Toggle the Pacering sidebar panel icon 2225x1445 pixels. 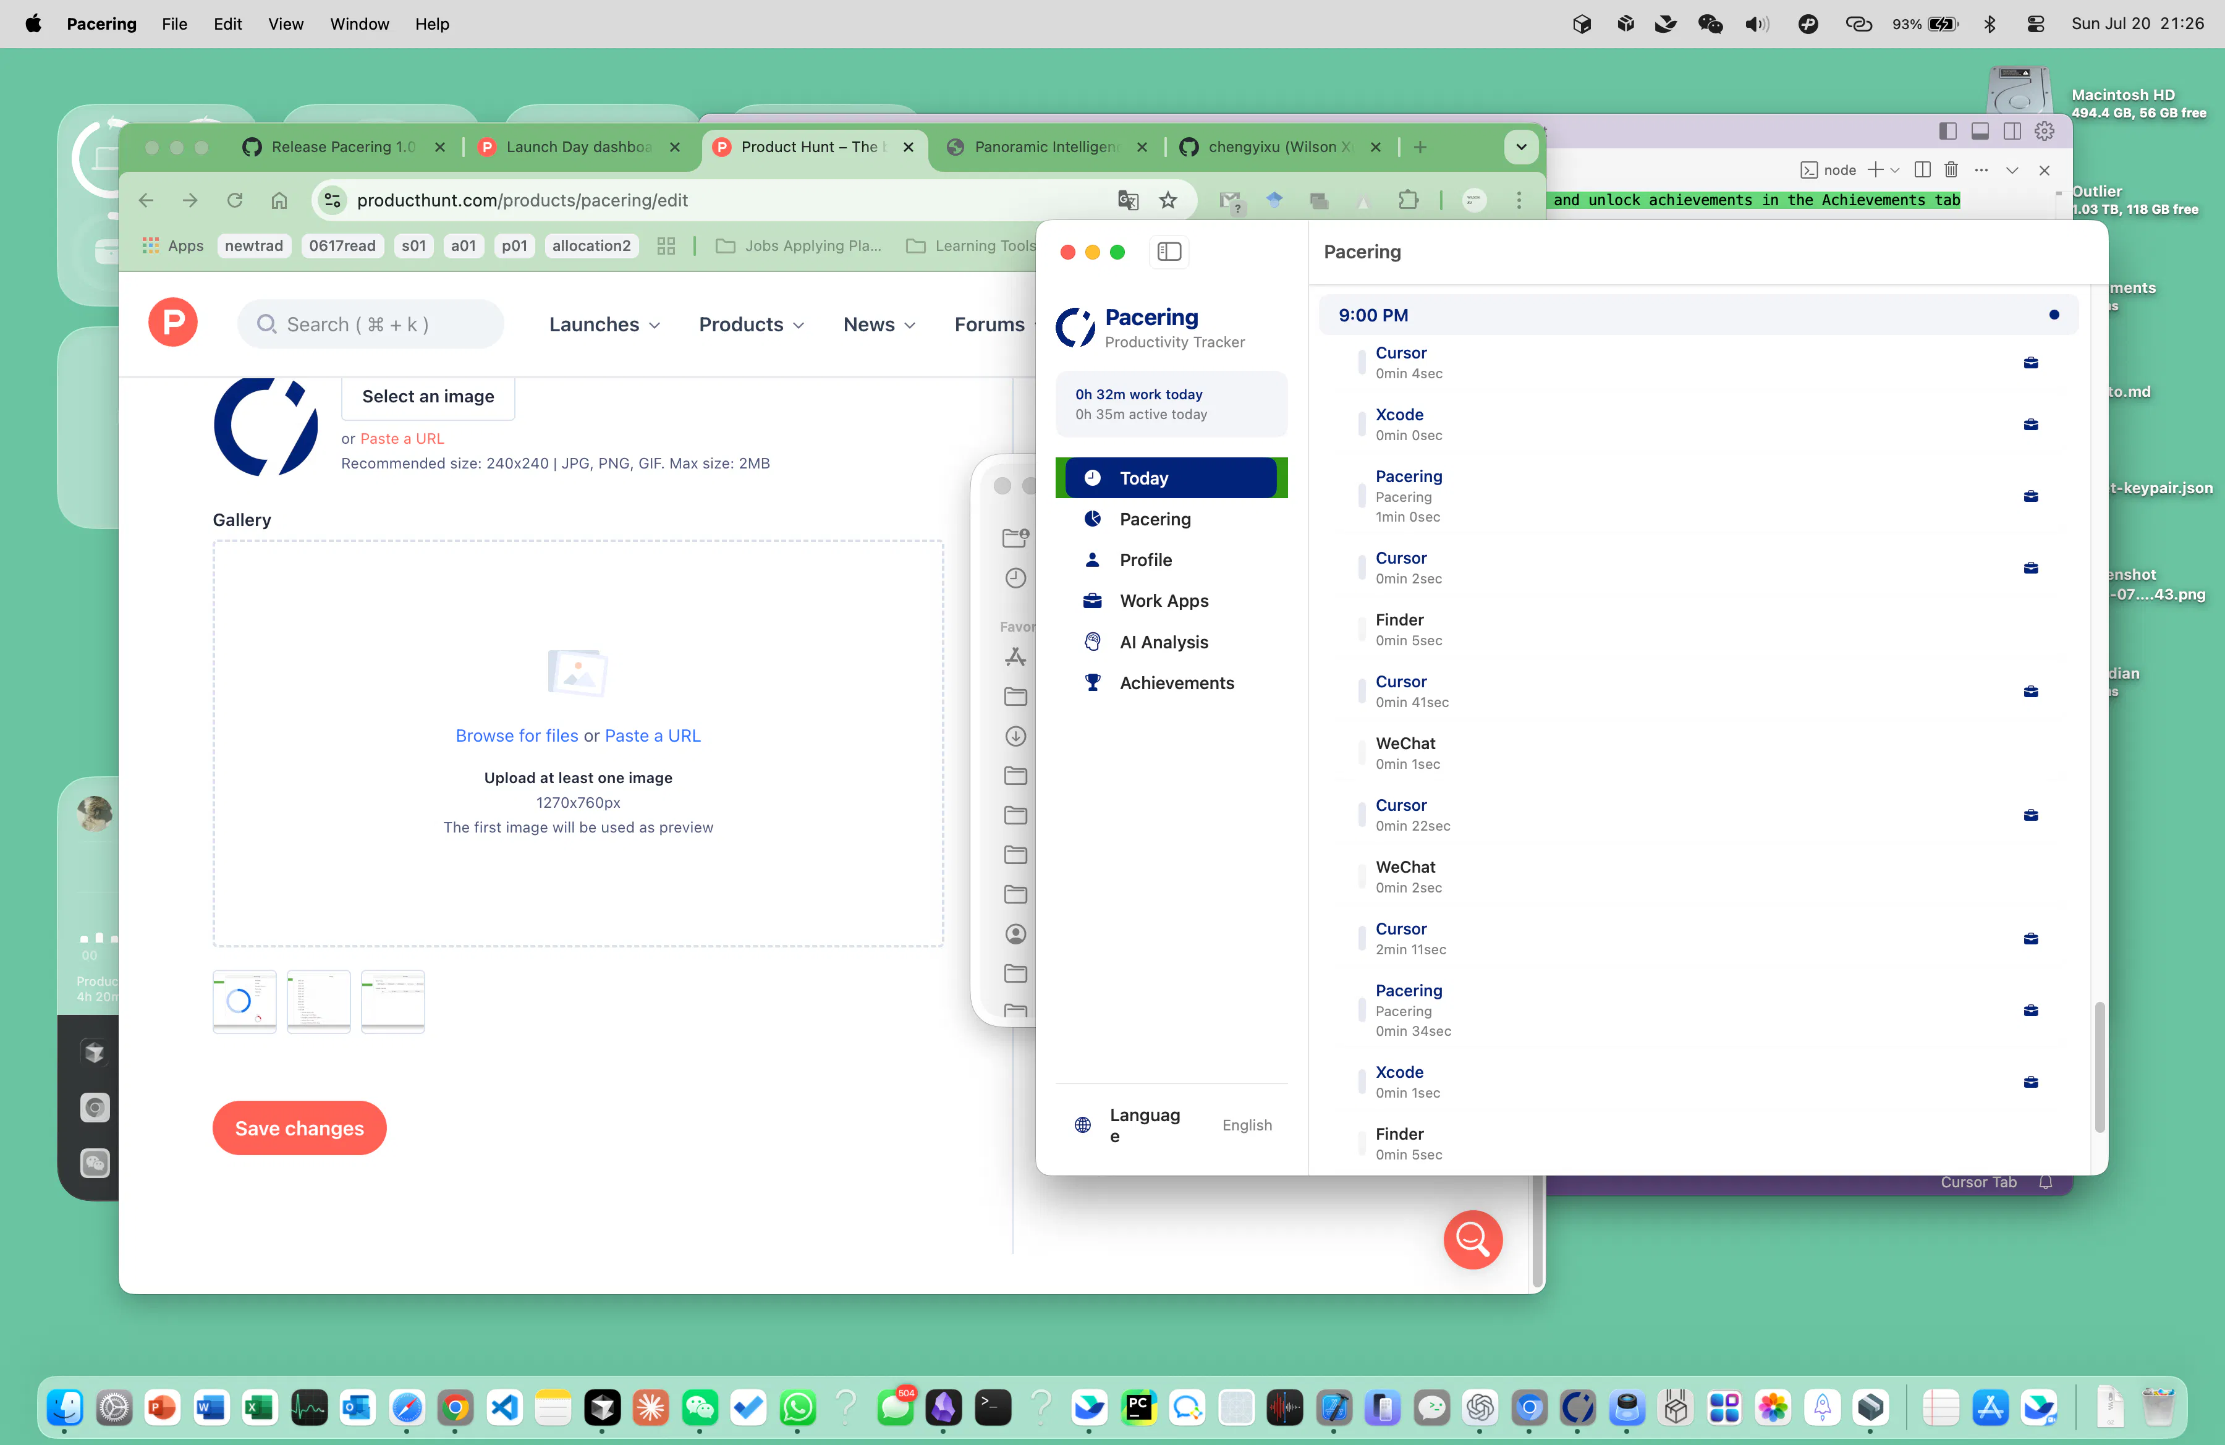click(x=1169, y=252)
